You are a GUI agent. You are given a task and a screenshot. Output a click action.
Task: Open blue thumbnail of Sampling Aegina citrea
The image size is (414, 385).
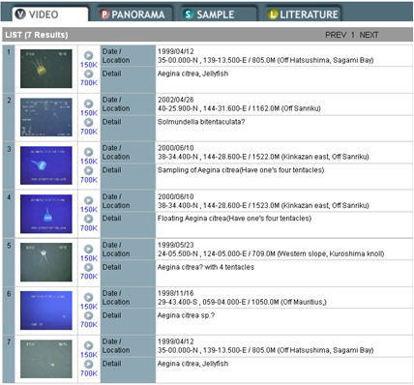[46, 165]
